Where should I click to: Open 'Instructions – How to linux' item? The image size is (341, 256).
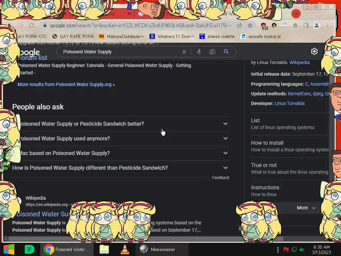[290, 191]
